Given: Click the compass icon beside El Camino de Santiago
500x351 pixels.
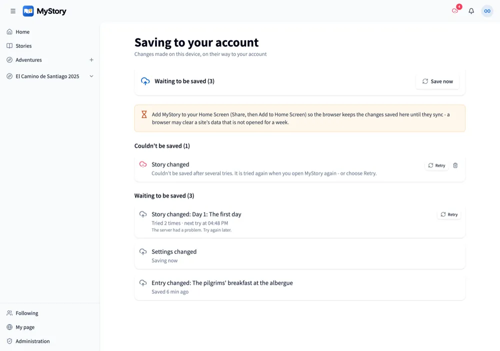Looking at the screenshot, I should (9, 76).
